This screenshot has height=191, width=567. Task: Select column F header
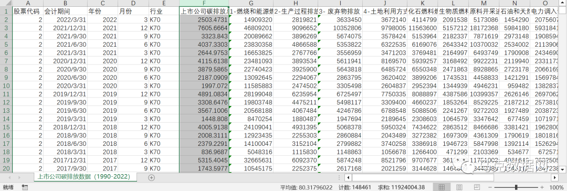[x=204, y=3]
